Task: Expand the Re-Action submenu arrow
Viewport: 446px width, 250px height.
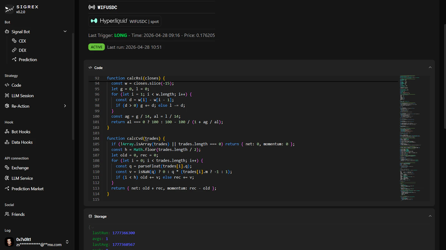Action: (65, 106)
